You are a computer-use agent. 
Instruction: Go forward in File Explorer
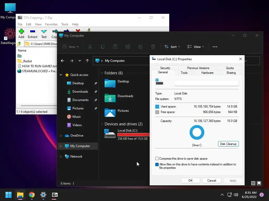click(x=71, y=61)
